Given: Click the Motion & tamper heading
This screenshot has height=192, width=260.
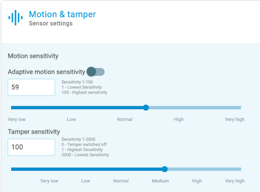Looking at the screenshot, I should [62, 14].
